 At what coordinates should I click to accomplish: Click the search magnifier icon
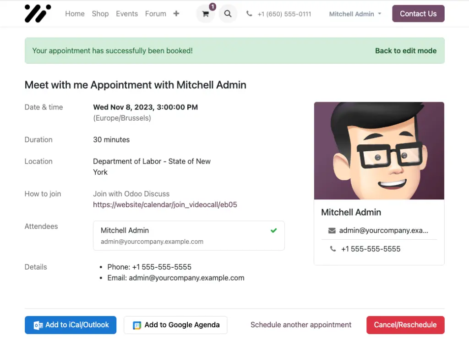point(228,14)
